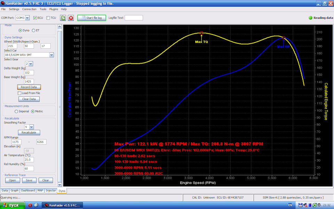
Task: Click the RomRaider icon in title bar
Action: pos(2,3)
